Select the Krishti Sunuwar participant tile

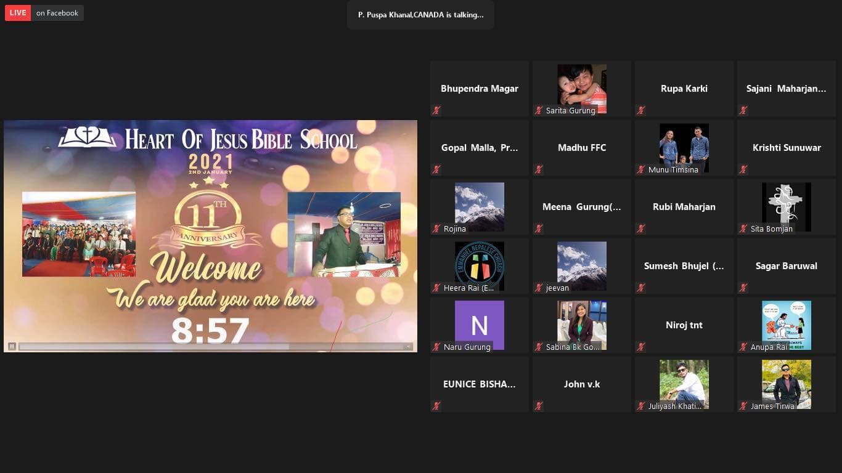(x=787, y=148)
